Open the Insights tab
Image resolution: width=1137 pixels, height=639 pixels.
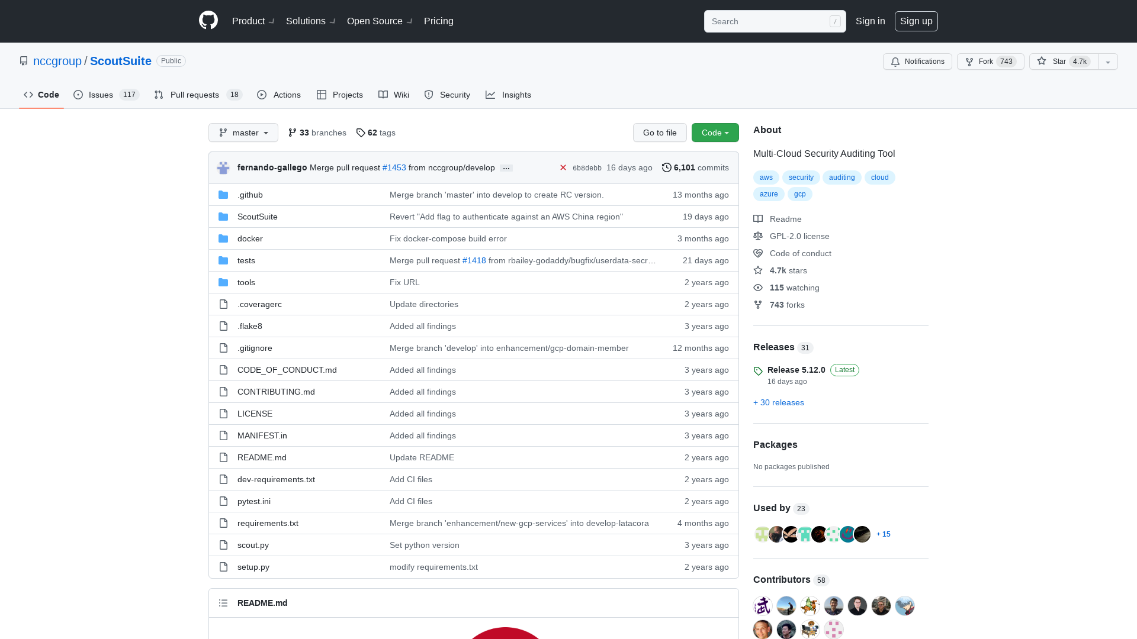point(509,95)
